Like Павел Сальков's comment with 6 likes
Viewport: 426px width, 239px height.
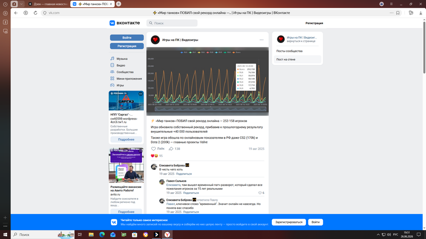[x=262, y=193]
